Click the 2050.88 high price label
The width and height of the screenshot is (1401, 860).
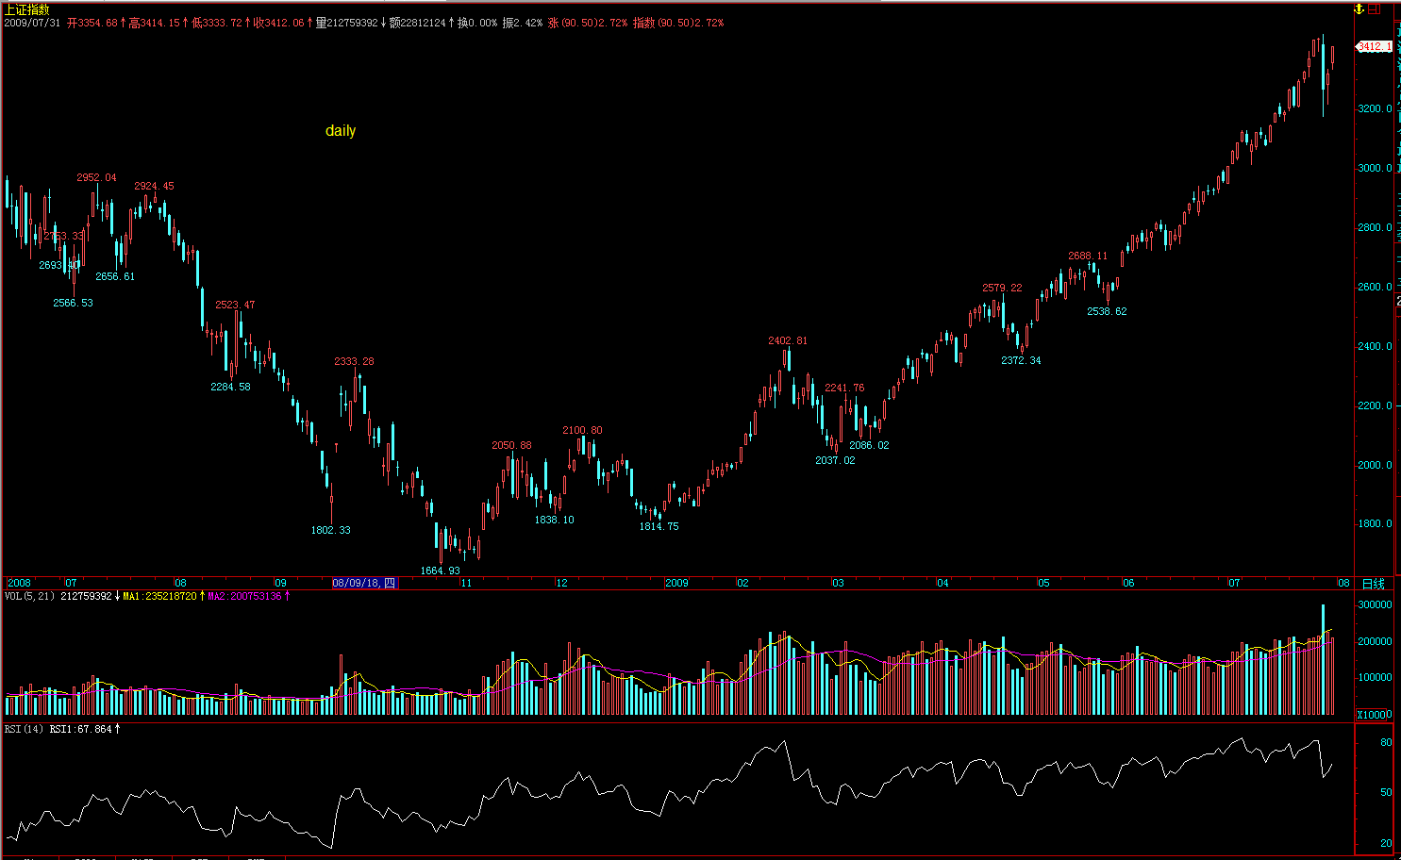coord(511,445)
